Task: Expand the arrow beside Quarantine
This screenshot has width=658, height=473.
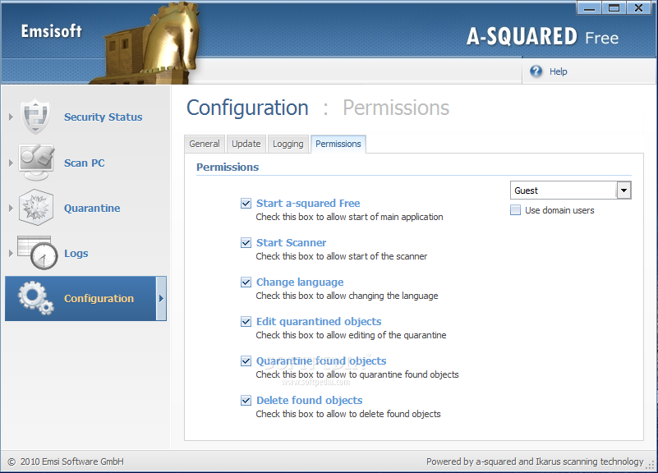Action: click(x=11, y=208)
